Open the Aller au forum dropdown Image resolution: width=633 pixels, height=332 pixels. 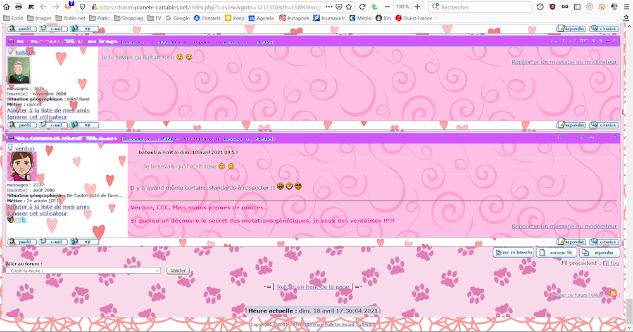(x=83, y=271)
